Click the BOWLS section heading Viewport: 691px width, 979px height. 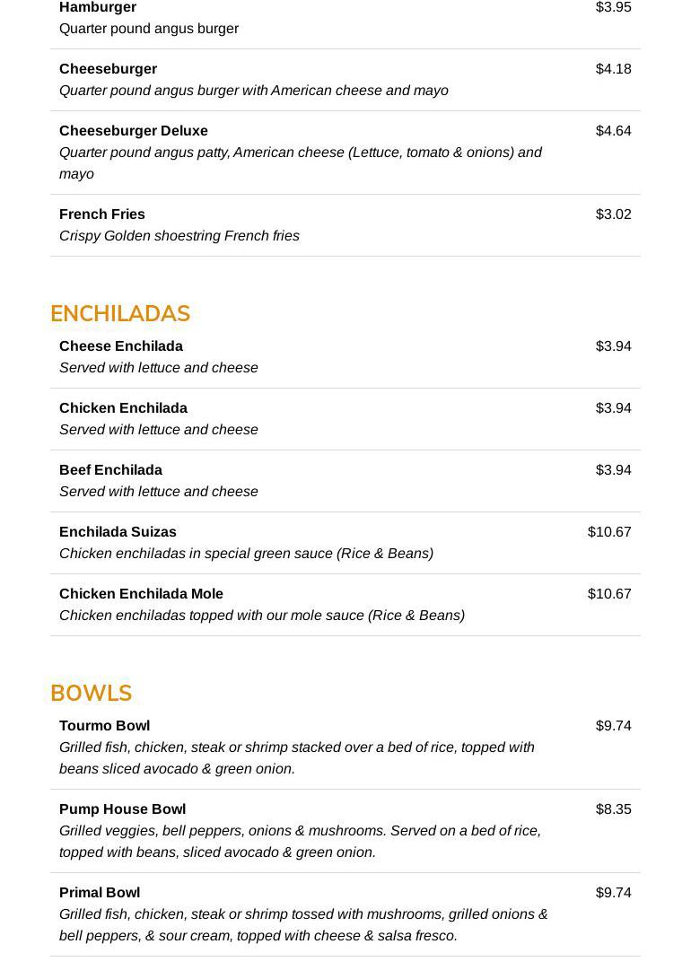tap(91, 693)
